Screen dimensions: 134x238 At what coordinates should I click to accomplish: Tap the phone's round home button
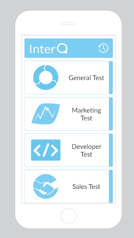[x=68, y=216]
